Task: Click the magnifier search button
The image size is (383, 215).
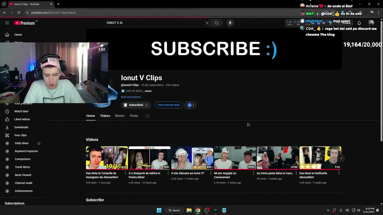Action: click(217, 23)
